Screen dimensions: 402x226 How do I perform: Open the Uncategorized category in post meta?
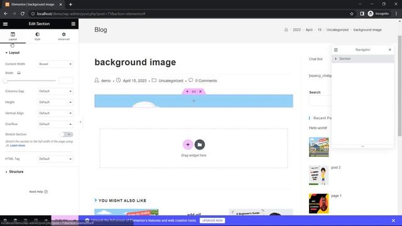coord(171,81)
